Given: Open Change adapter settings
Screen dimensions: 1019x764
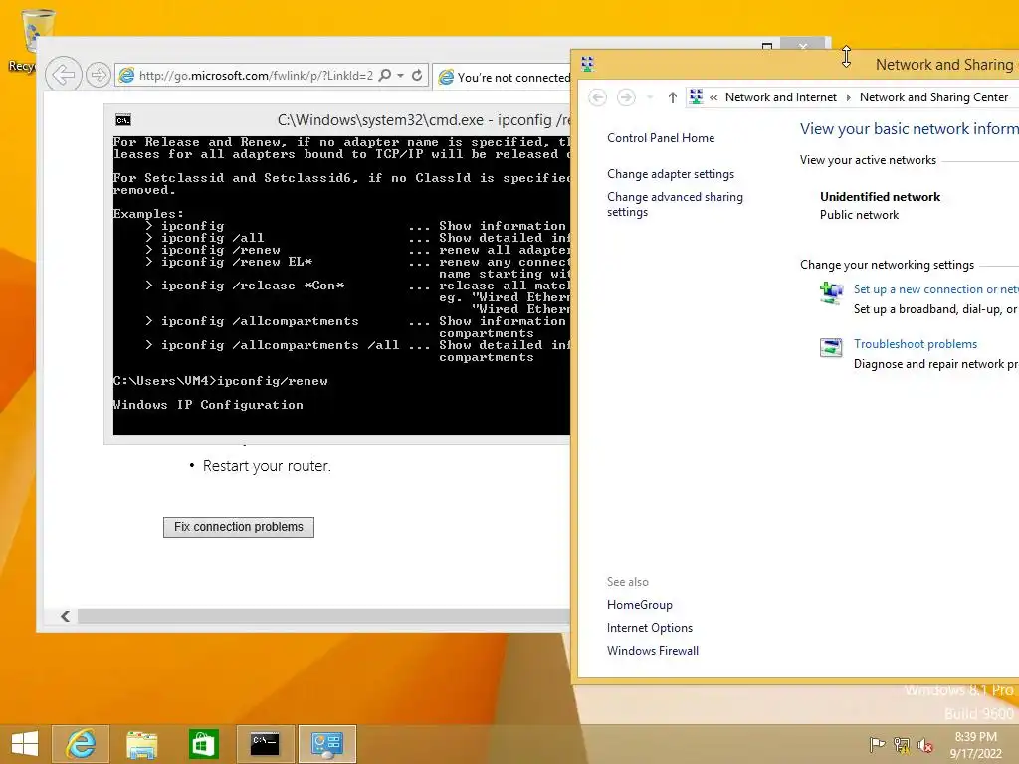Looking at the screenshot, I should [670, 174].
